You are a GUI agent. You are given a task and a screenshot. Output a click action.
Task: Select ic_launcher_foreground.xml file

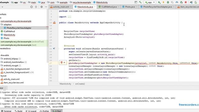coord(17,72)
